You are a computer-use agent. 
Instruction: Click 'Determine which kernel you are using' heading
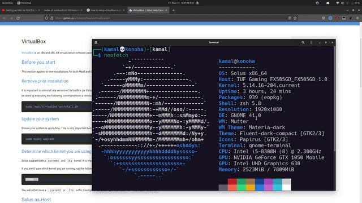pyautogui.click(x=57, y=151)
